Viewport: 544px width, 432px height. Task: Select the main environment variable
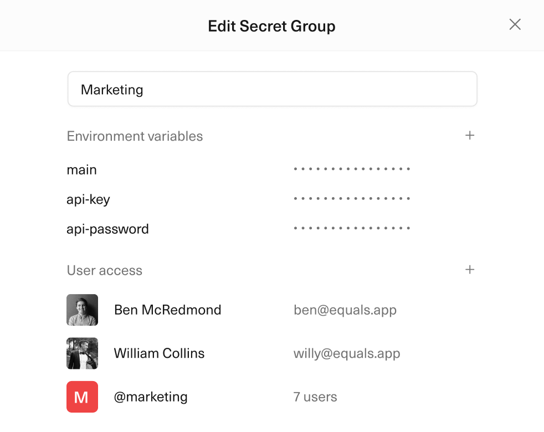[82, 169]
